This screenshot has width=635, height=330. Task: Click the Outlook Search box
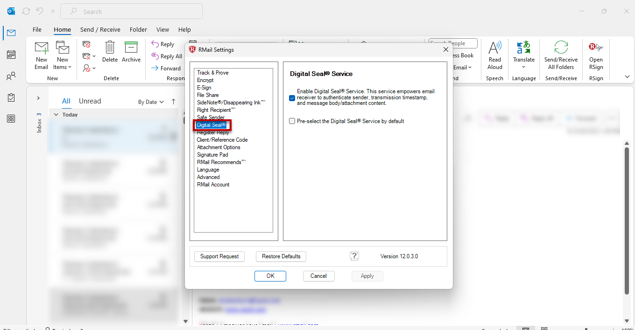pos(132,11)
